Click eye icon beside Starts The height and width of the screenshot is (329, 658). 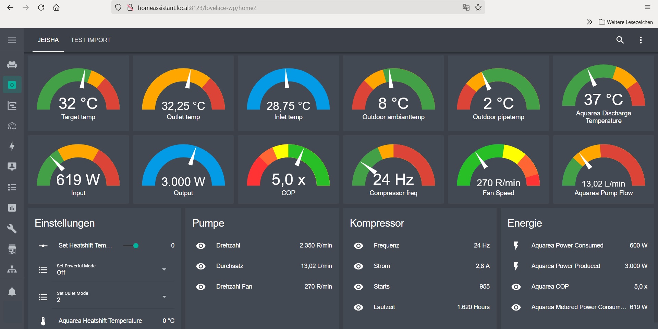coord(358,287)
